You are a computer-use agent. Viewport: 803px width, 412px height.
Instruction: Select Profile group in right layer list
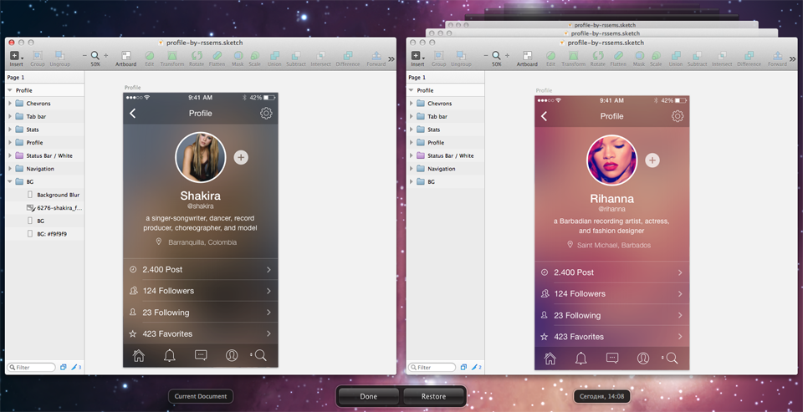pyautogui.click(x=446, y=143)
